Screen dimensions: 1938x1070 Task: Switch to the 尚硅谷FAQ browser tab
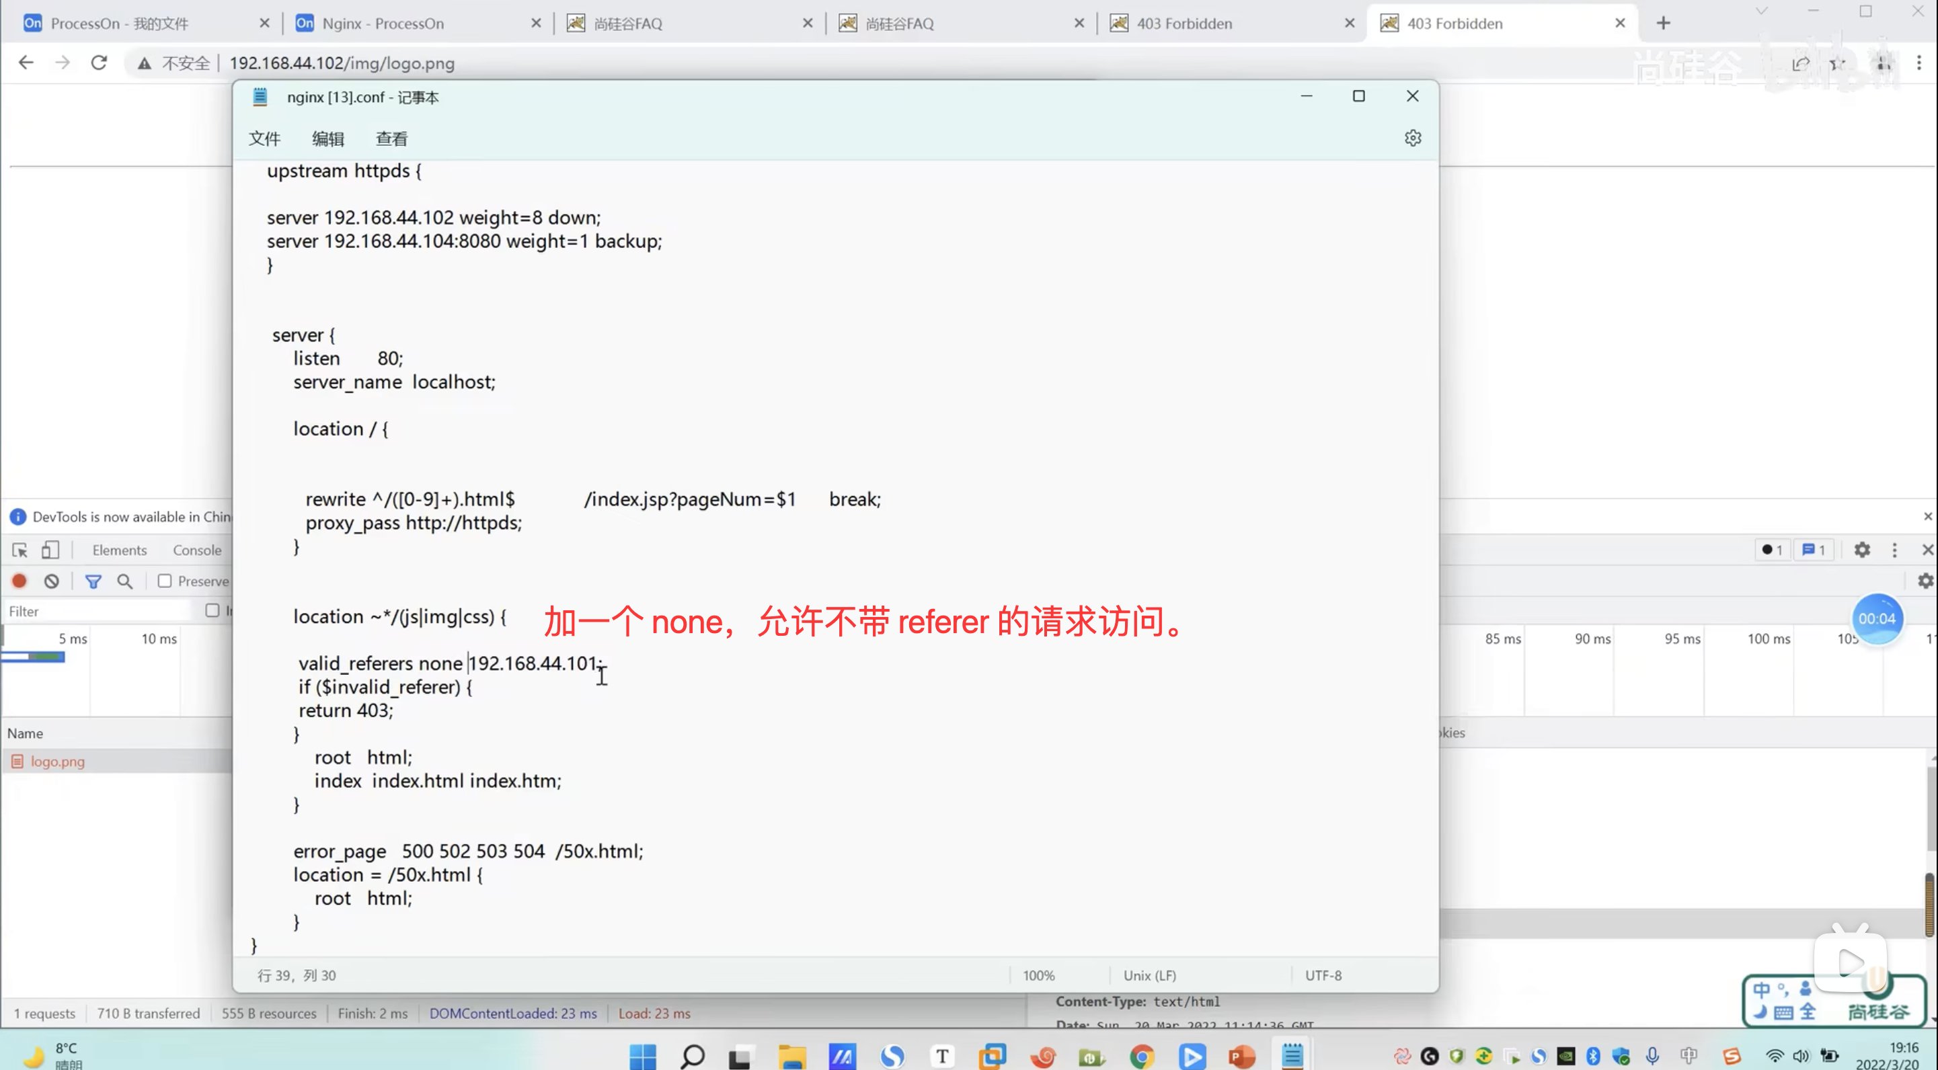click(x=627, y=24)
